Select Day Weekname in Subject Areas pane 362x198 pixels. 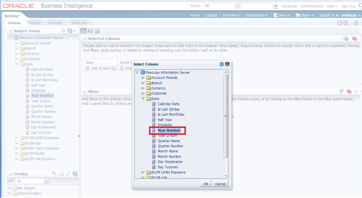[x=43, y=127]
